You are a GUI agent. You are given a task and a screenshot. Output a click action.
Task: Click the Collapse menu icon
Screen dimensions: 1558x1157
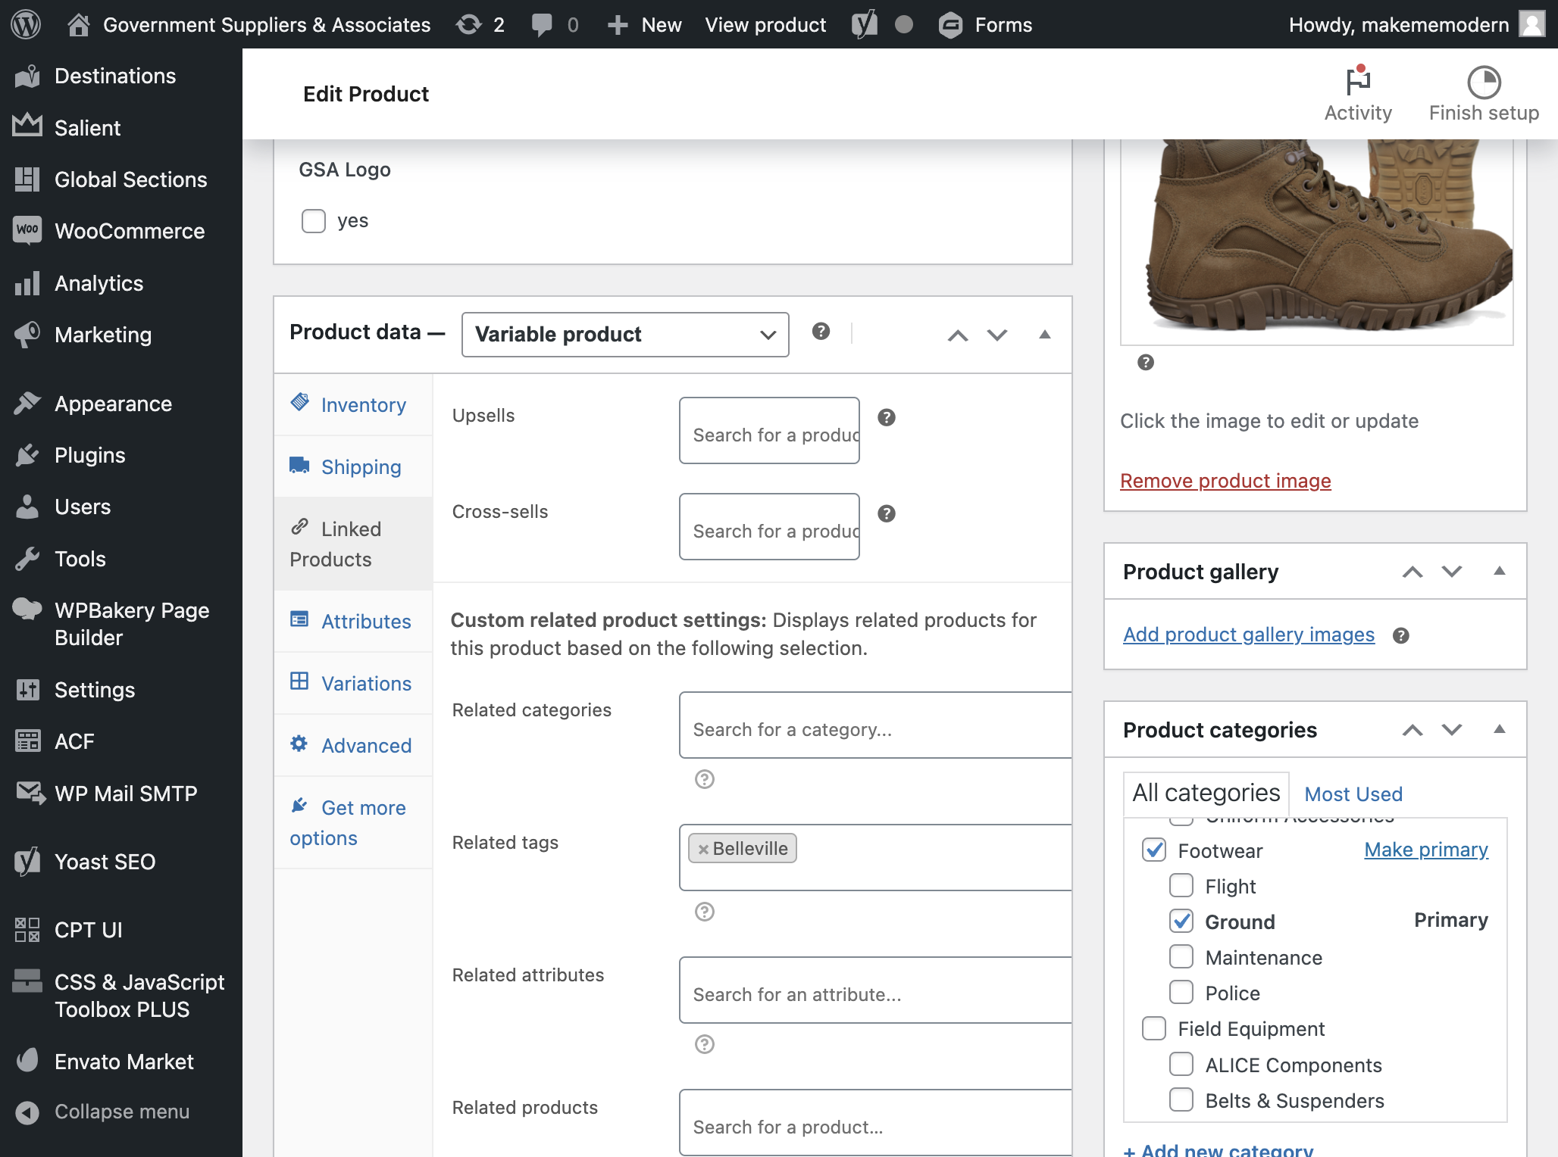coord(27,1112)
